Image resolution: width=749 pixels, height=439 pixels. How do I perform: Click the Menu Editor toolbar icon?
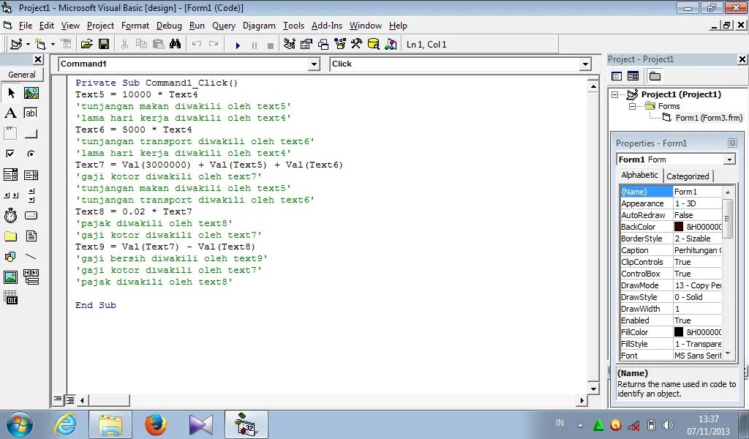67,45
